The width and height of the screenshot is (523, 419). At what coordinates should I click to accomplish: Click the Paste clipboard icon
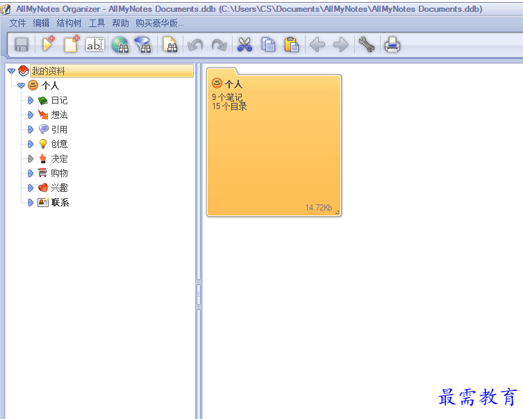[292, 44]
